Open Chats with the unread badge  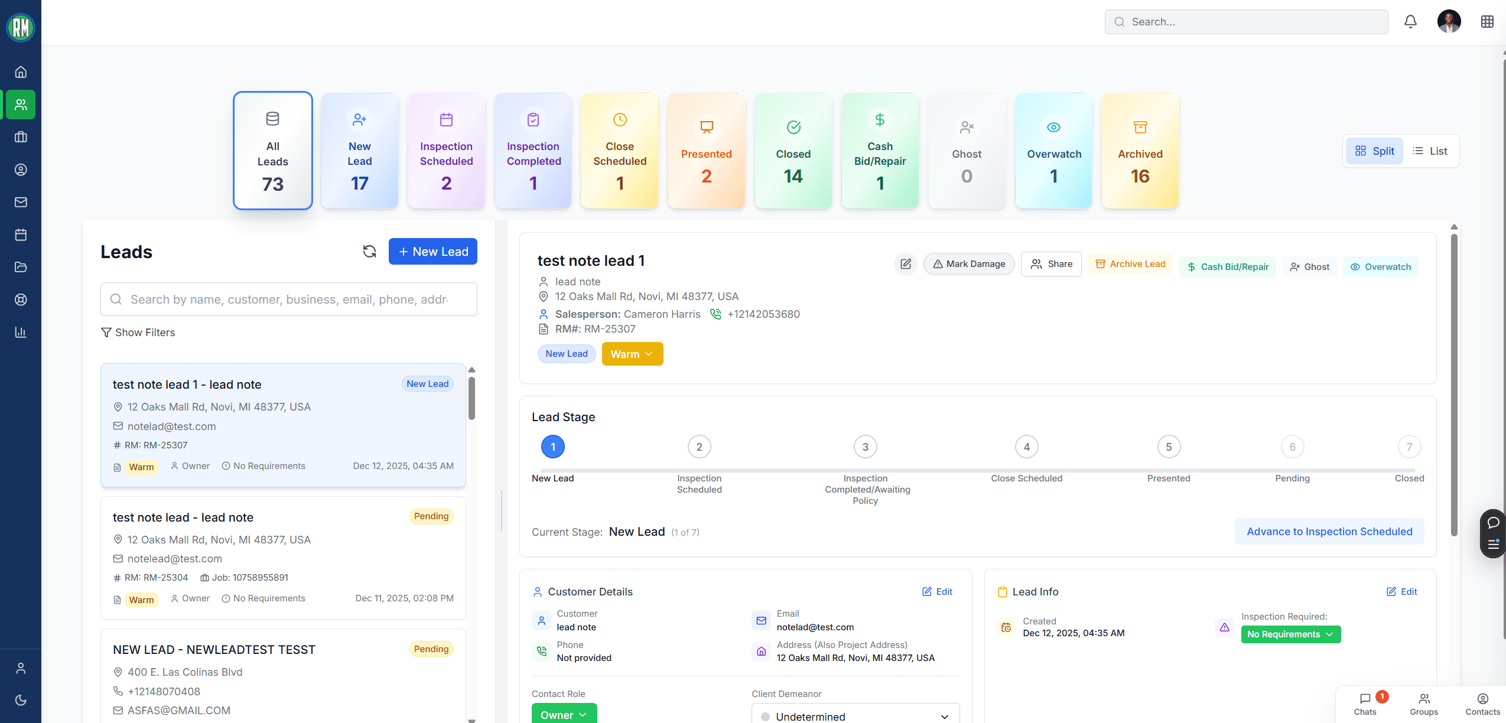tap(1365, 704)
